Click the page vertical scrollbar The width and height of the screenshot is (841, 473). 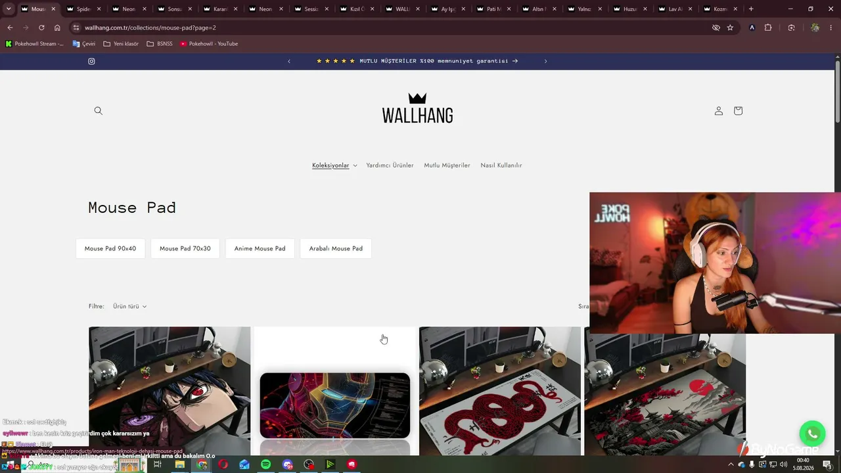pos(838,92)
